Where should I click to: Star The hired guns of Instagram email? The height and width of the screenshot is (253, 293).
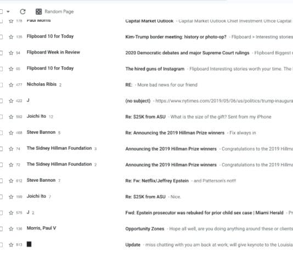pyautogui.click(x=11, y=69)
